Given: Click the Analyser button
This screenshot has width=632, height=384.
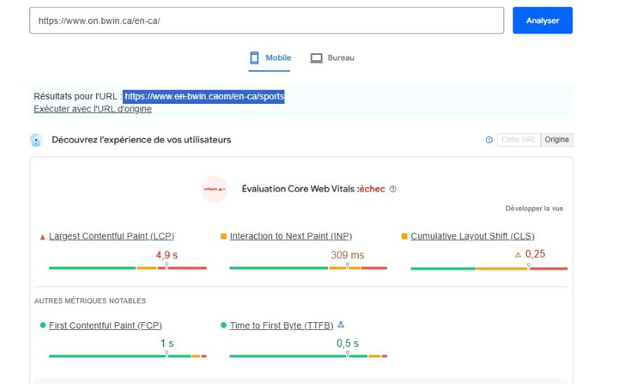Looking at the screenshot, I should 543,20.
